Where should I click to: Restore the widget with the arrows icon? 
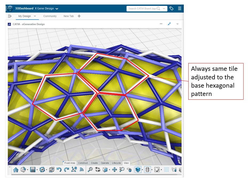point(169,24)
